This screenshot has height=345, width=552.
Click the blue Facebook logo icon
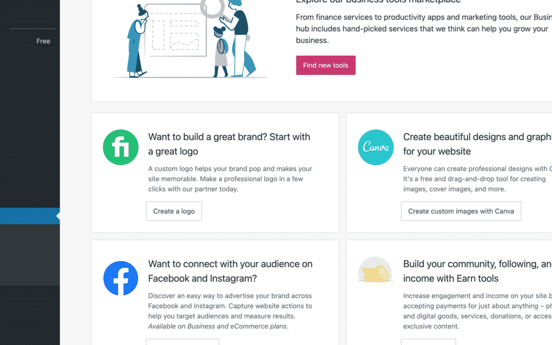click(121, 278)
